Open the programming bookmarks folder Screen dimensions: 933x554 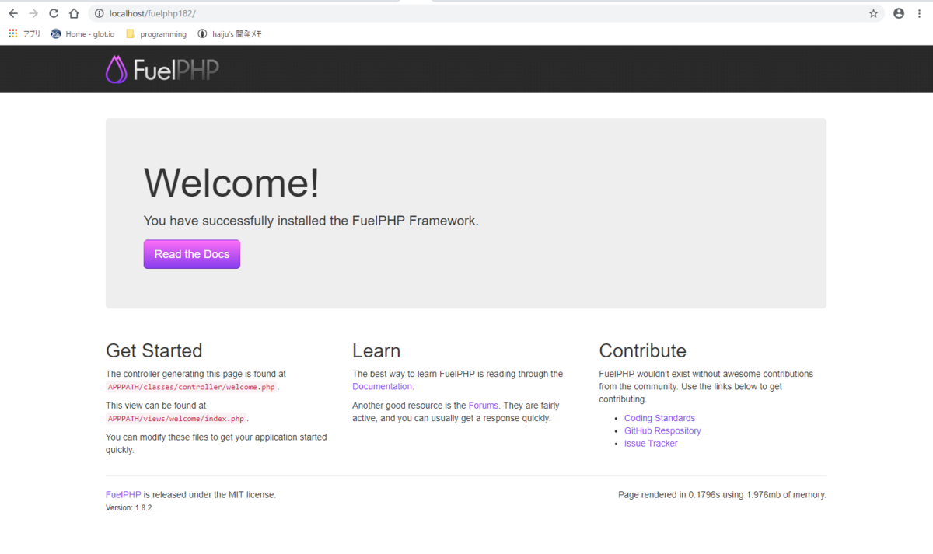tap(159, 33)
